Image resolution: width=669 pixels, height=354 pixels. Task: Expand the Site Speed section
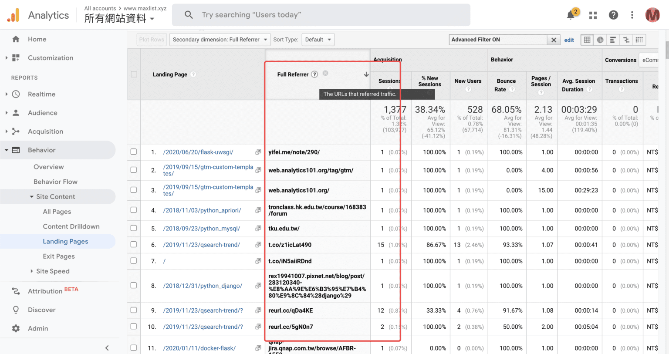click(53, 271)
